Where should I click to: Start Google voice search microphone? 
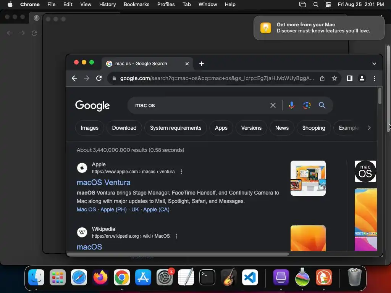(x=291, y=105)
